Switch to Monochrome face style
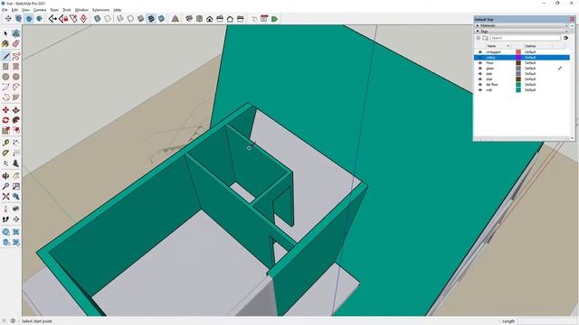 click(161, 19)
